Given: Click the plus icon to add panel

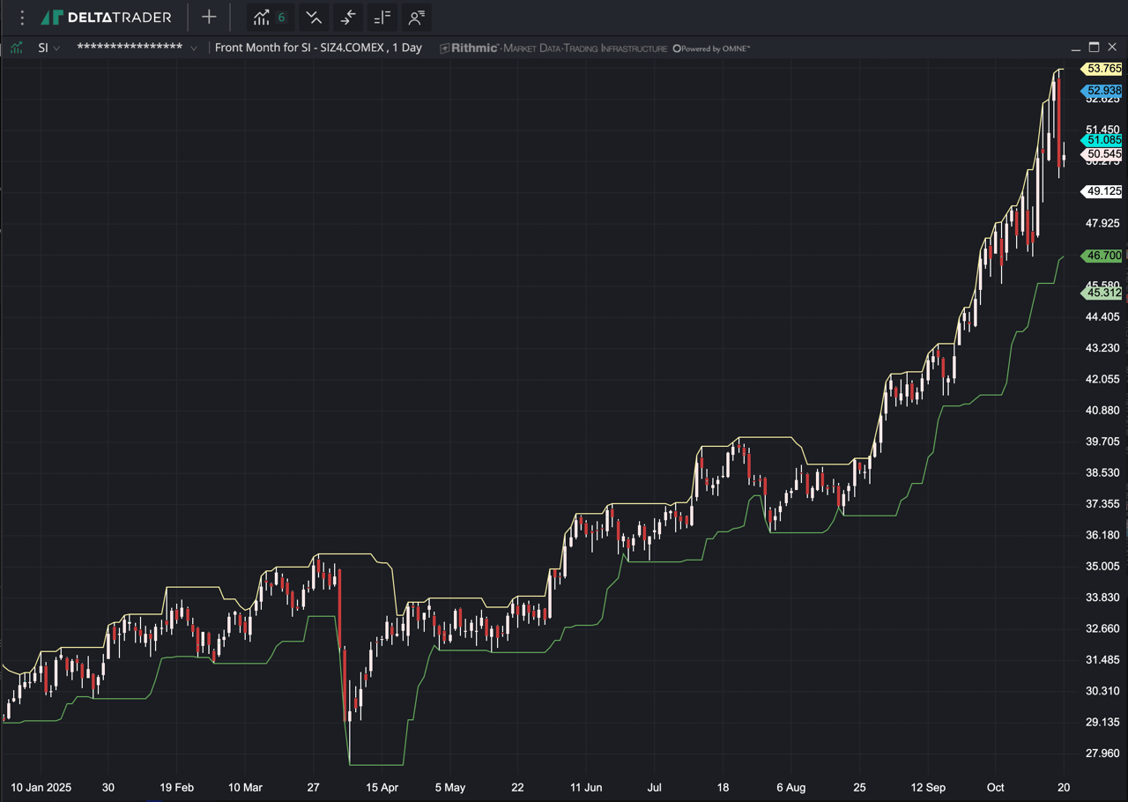Looking at the screenshot, I should tap(209, 18).
